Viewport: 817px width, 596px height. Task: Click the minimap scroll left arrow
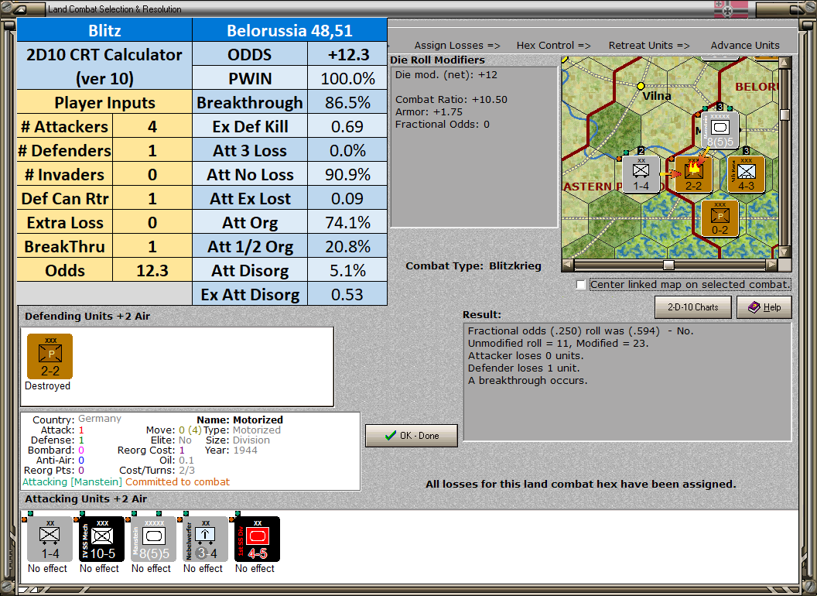click(568, 265)
